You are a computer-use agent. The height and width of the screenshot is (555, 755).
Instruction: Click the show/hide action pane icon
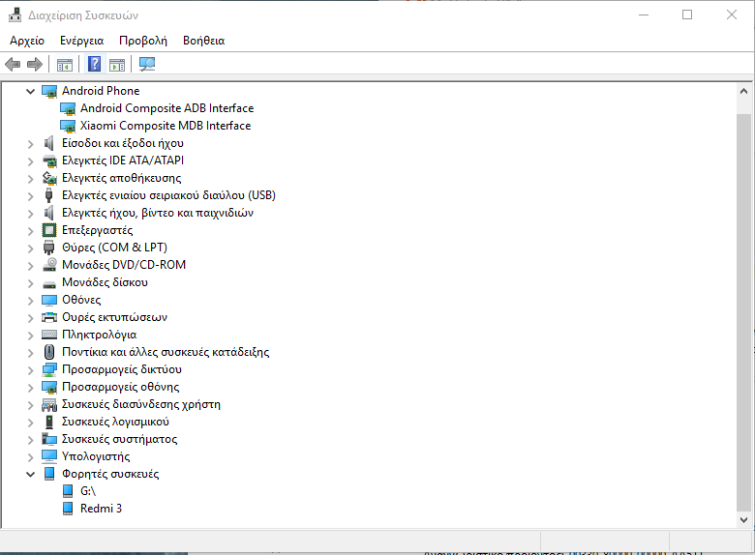tap(117, 65)
